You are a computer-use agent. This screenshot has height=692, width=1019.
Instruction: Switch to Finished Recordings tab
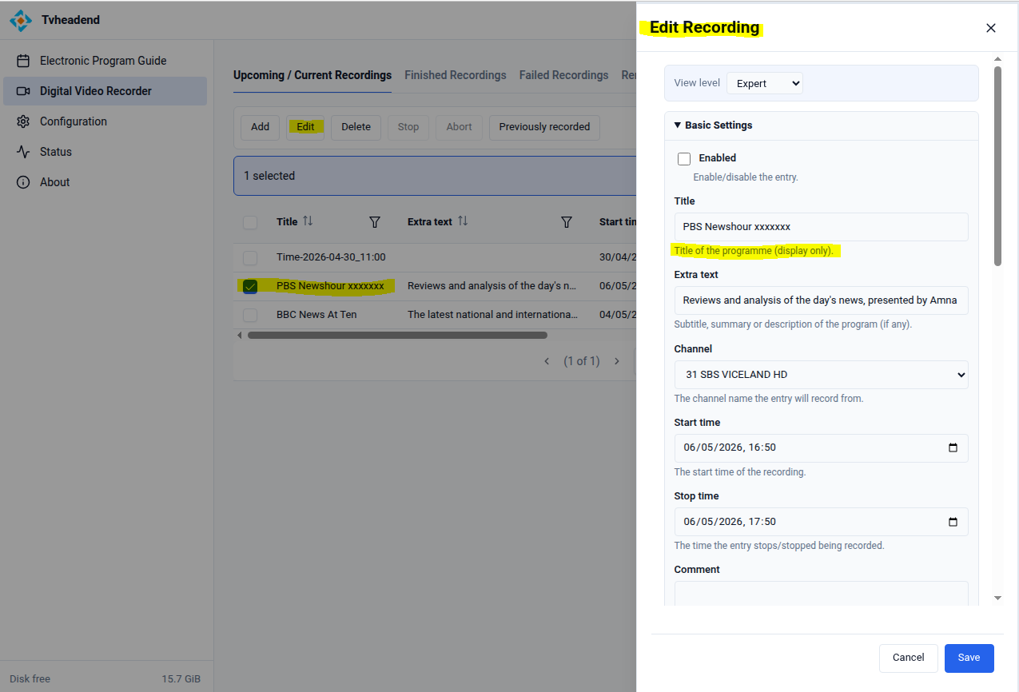[455, 75]
